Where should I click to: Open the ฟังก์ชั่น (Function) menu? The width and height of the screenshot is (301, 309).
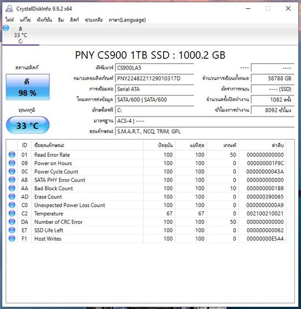coord(44,20)
